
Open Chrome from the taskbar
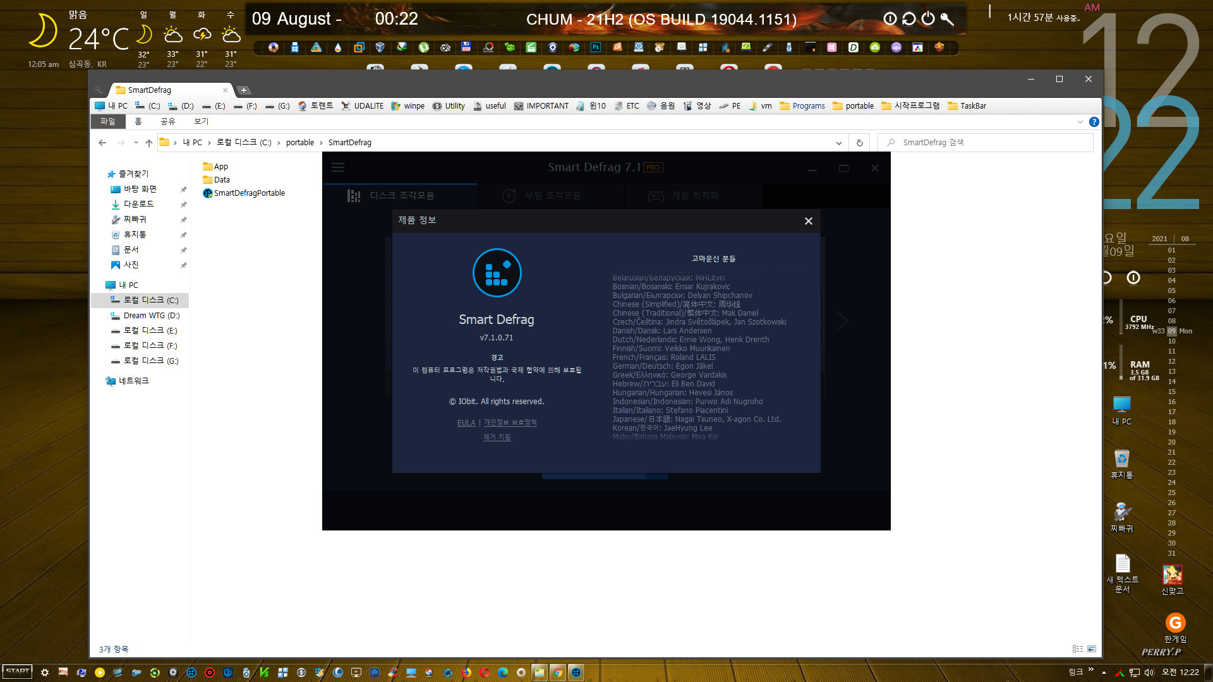coord(558,673)
